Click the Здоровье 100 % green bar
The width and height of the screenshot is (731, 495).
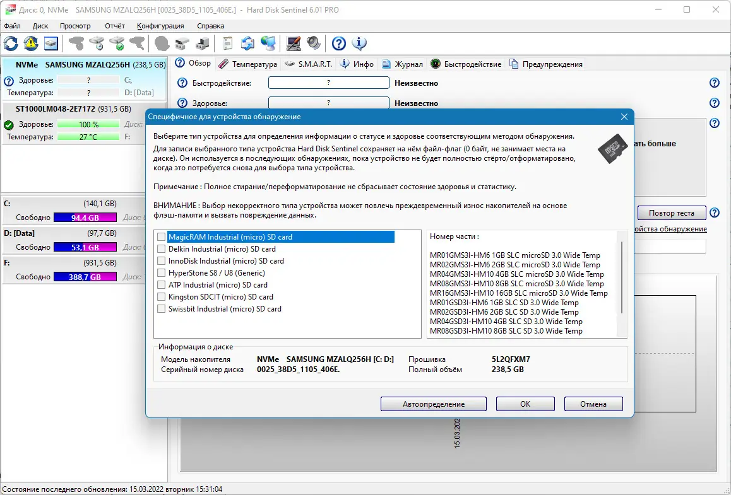point(88,125)
